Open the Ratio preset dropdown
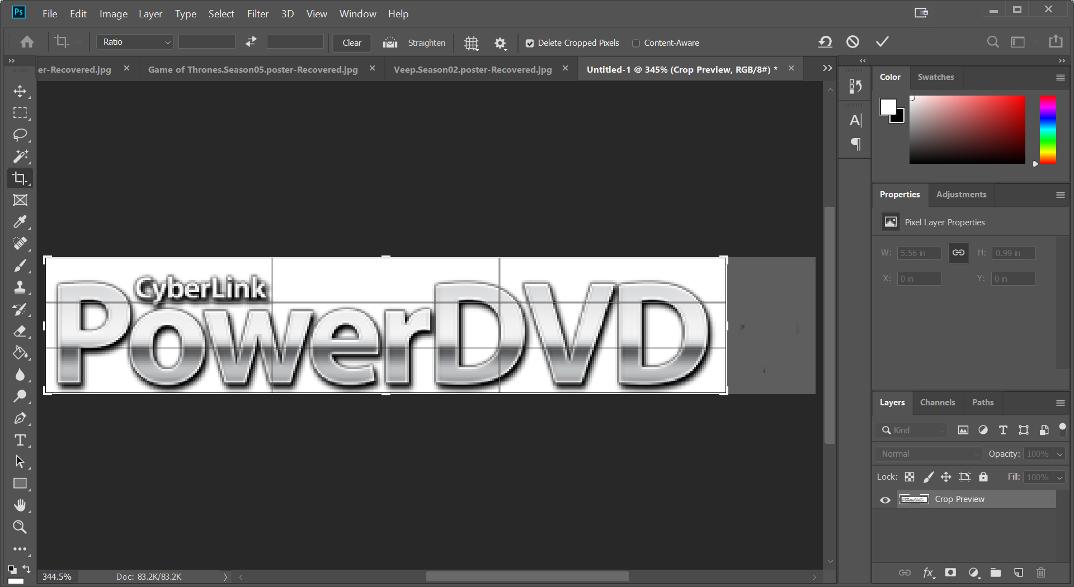The width and height of the screenshot is (1074, 587). (x=135, y=42)
